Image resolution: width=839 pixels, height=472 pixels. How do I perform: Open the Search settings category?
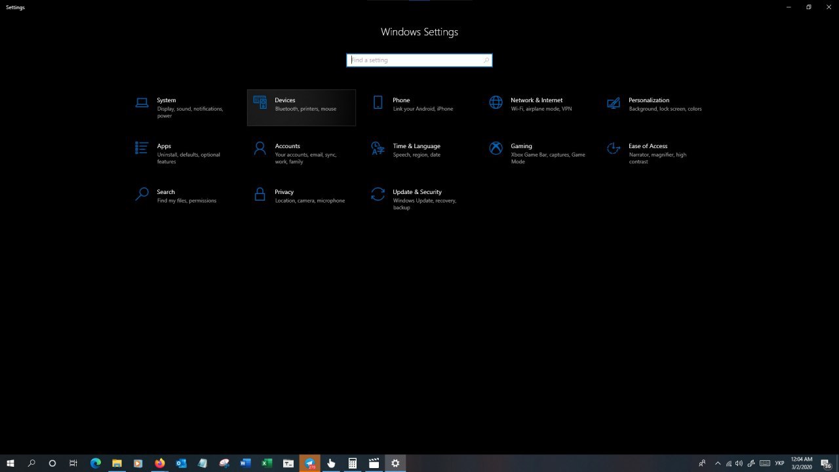coord(184,199)
